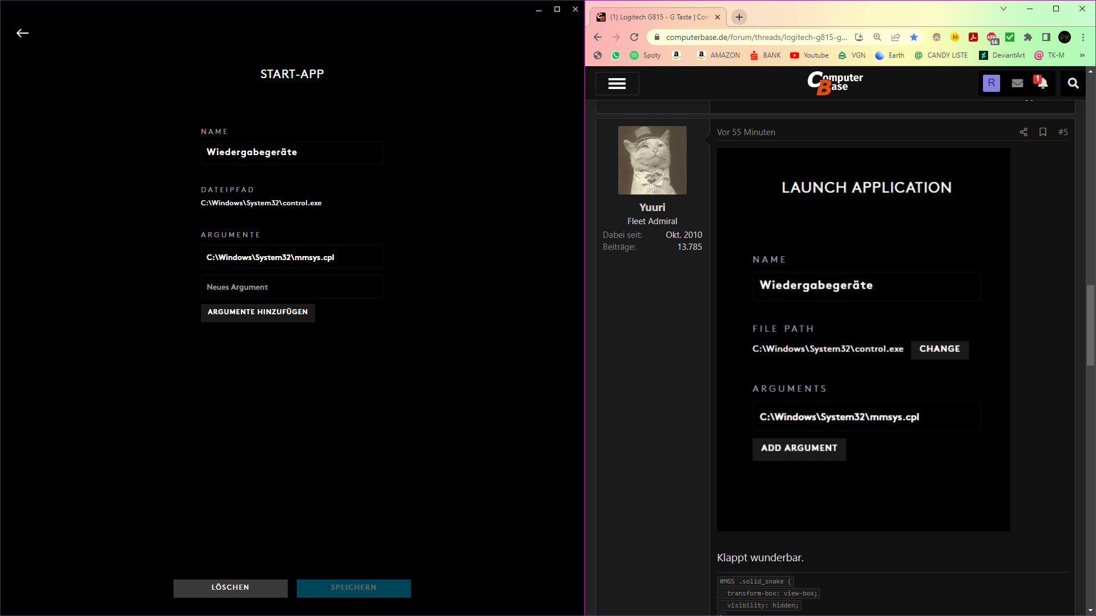Open Chrome three-dot menu
Screen dimensions: 1096x616
click(1083, 37)
